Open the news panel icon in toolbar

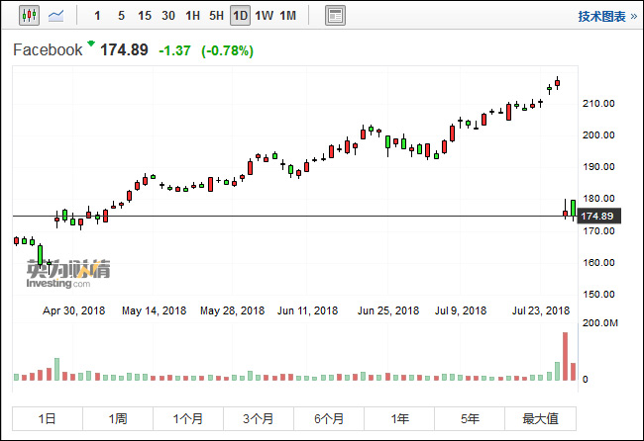point(335,16)
